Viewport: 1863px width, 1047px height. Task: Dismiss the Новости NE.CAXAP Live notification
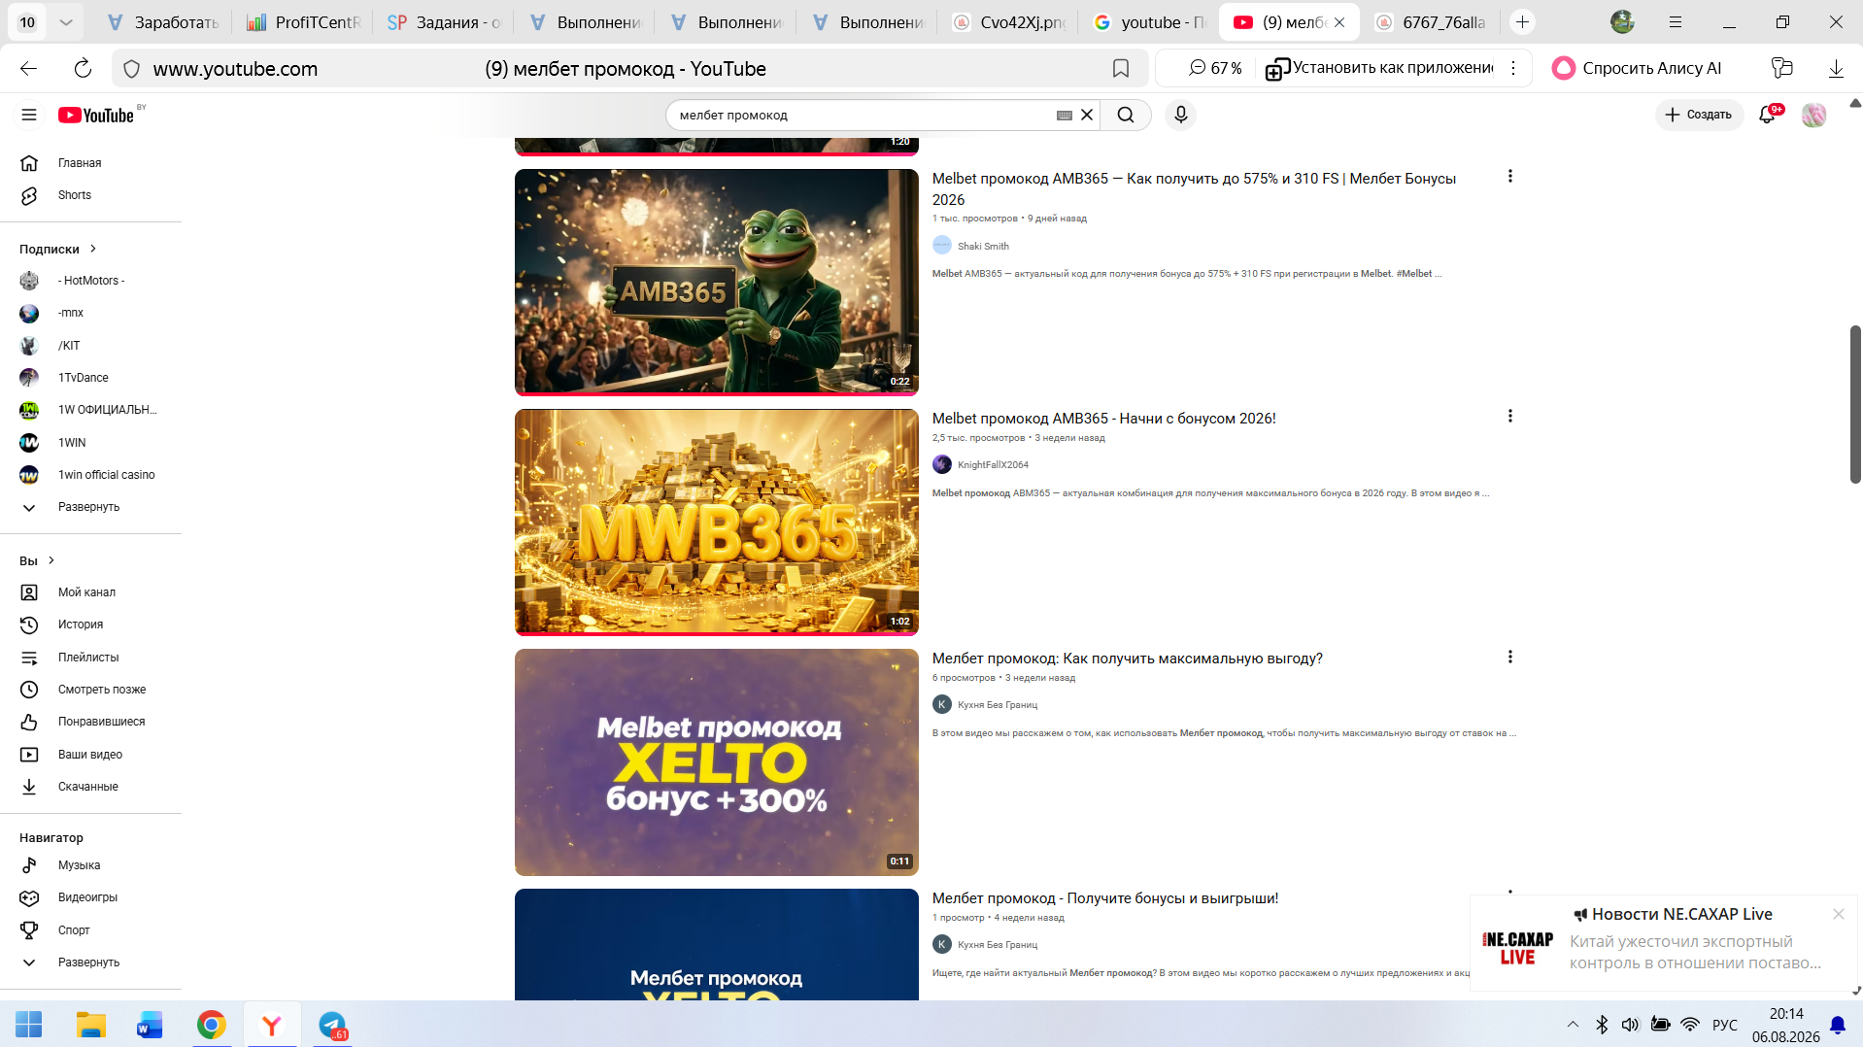[1839, 914]
